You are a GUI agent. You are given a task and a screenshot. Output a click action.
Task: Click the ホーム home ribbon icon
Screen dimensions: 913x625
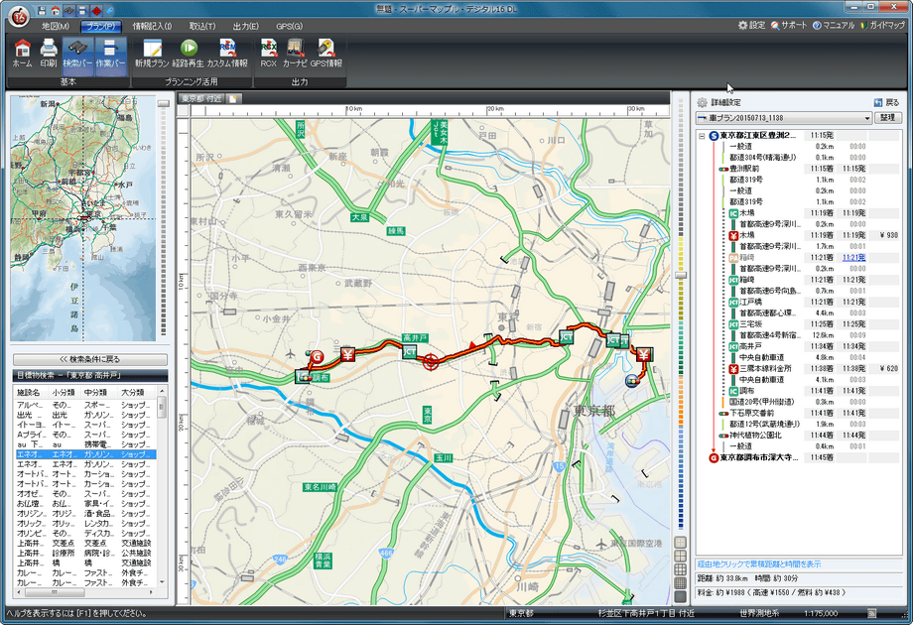click(22, 54)
